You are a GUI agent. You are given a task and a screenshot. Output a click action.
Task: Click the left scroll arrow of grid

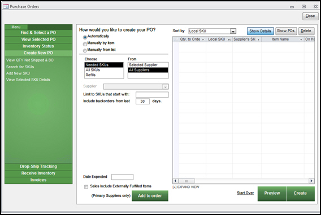tap(175, 181)
